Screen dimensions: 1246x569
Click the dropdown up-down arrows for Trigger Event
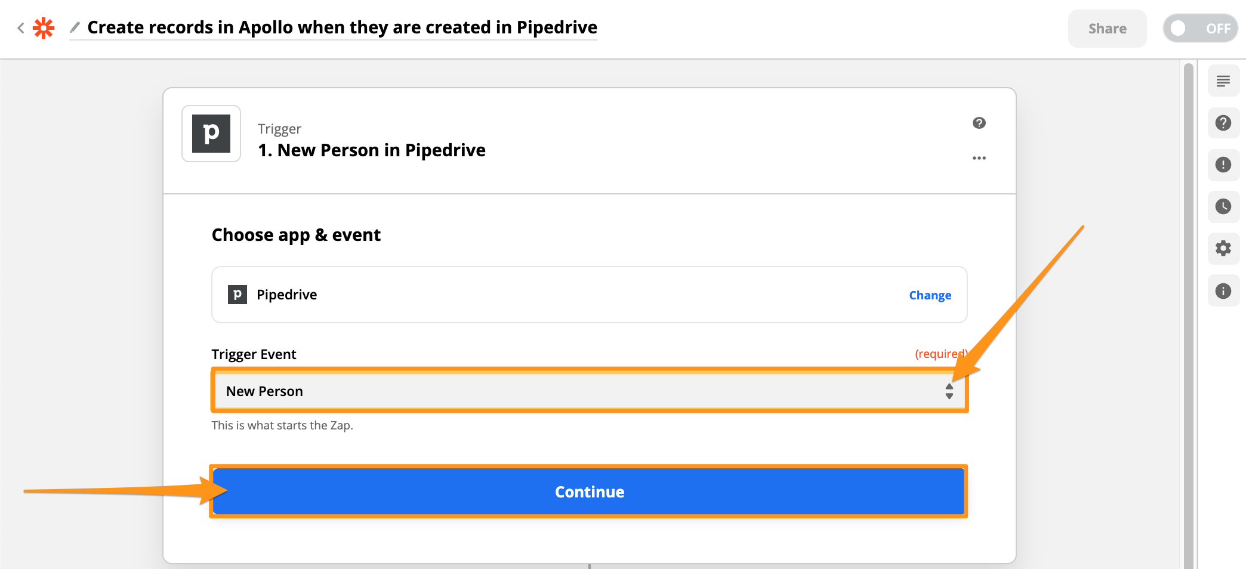pyautogui.click(x=949, y=391)
